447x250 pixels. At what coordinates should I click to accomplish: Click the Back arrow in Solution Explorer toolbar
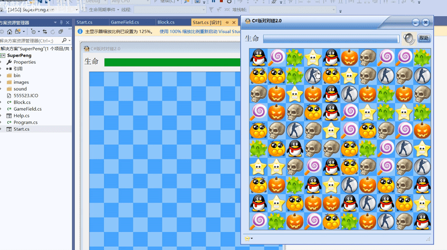[2, 31]
